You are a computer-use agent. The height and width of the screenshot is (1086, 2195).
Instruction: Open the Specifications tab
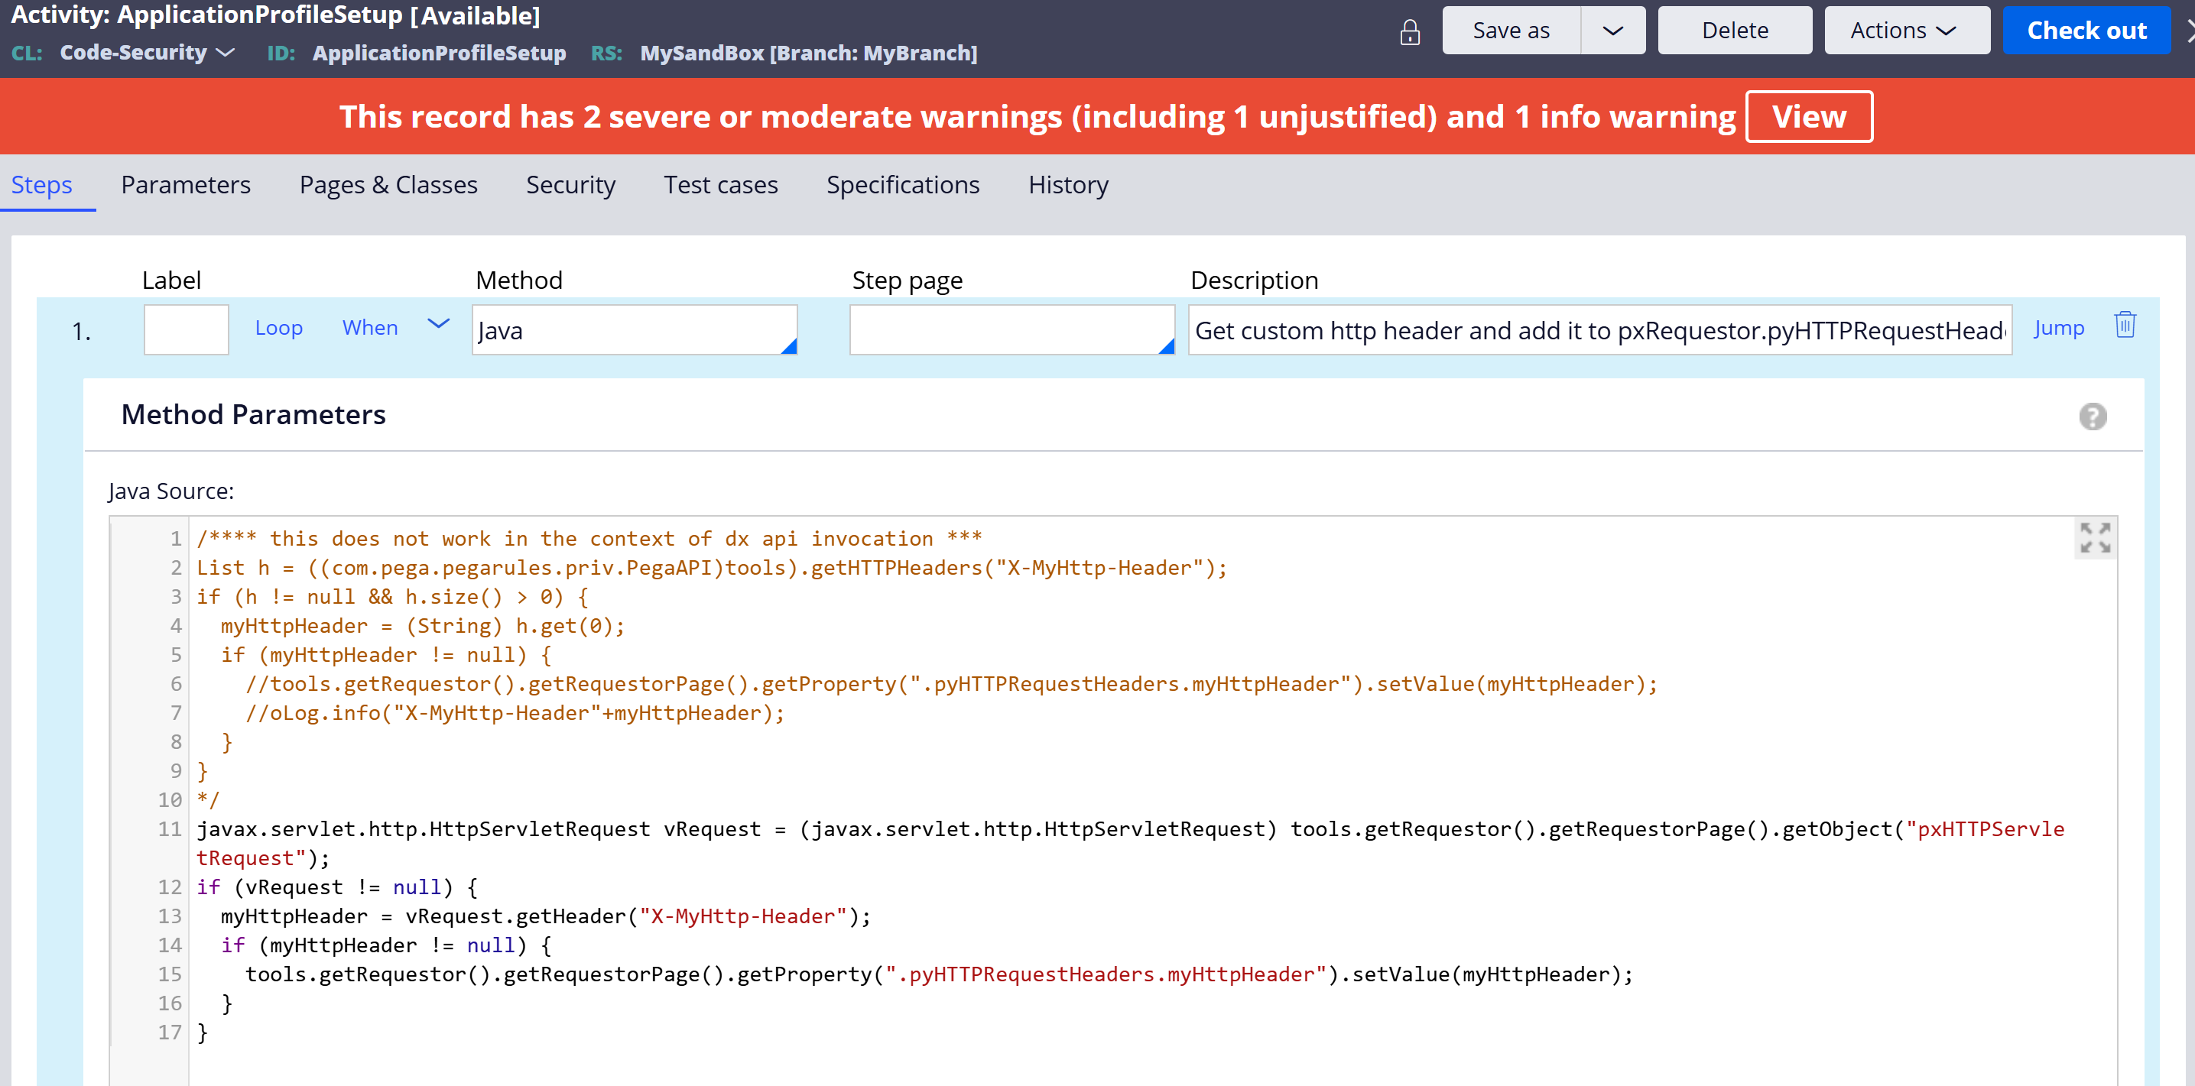[903, 185]
